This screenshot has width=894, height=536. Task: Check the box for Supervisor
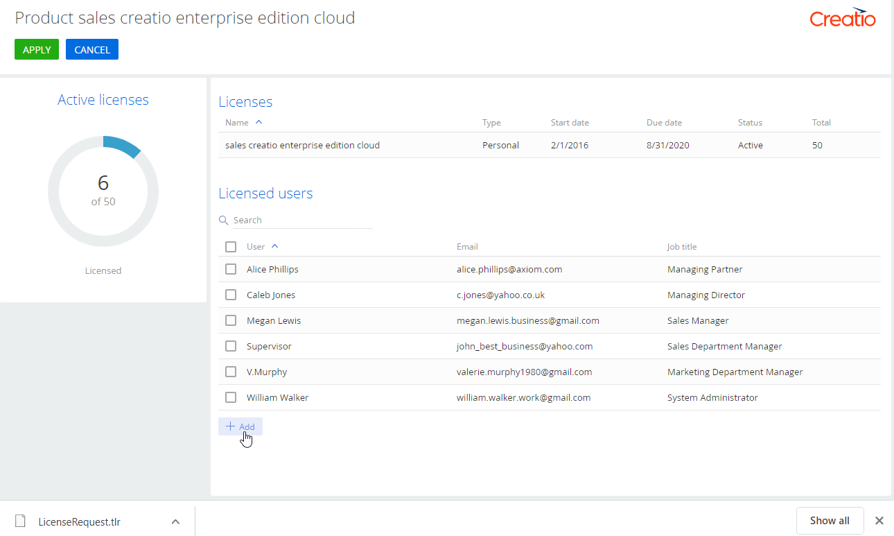coord(231,346)
